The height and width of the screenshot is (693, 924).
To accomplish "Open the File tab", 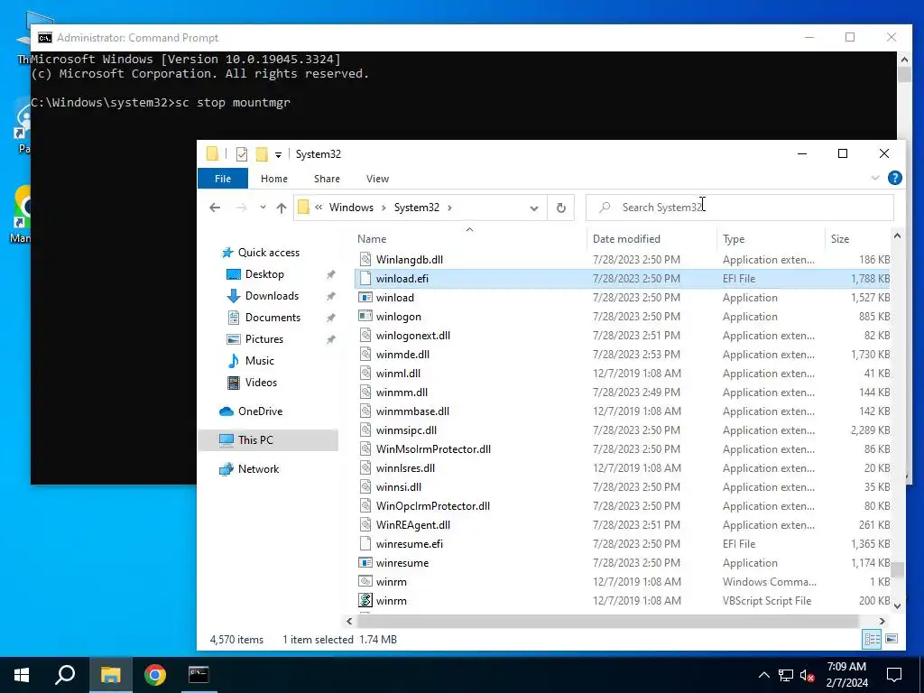I will coord(223,179).
